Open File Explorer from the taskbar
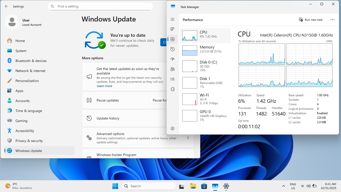This screenshot has width=341, height=192. [x=193, y=186]
